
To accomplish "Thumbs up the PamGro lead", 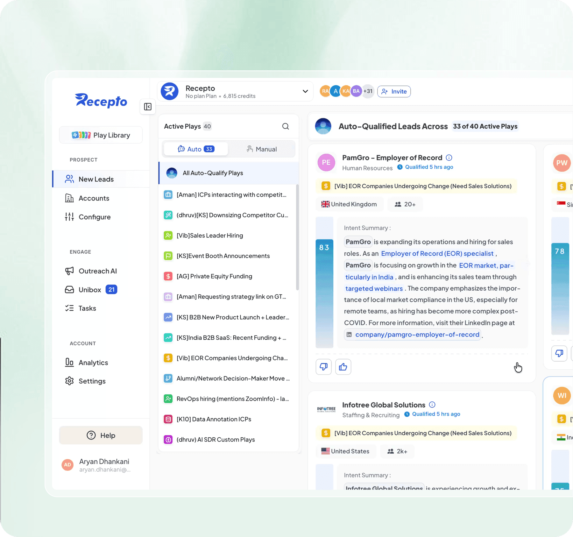I will point(343,367).
